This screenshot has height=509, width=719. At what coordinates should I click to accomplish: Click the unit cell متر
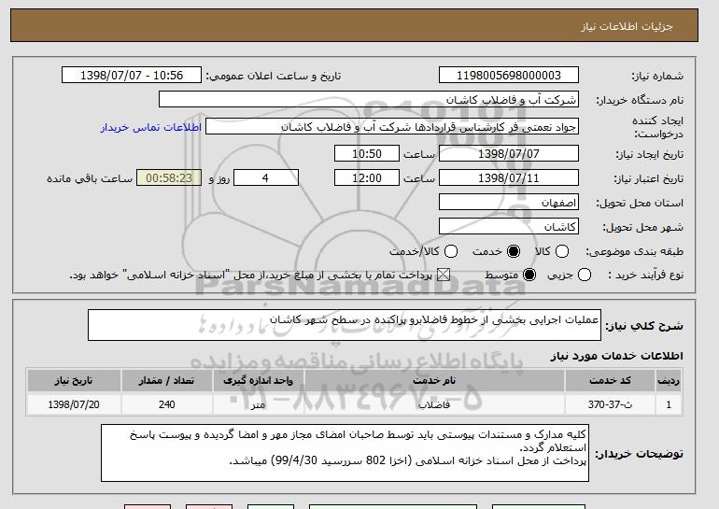pos(258,404)
